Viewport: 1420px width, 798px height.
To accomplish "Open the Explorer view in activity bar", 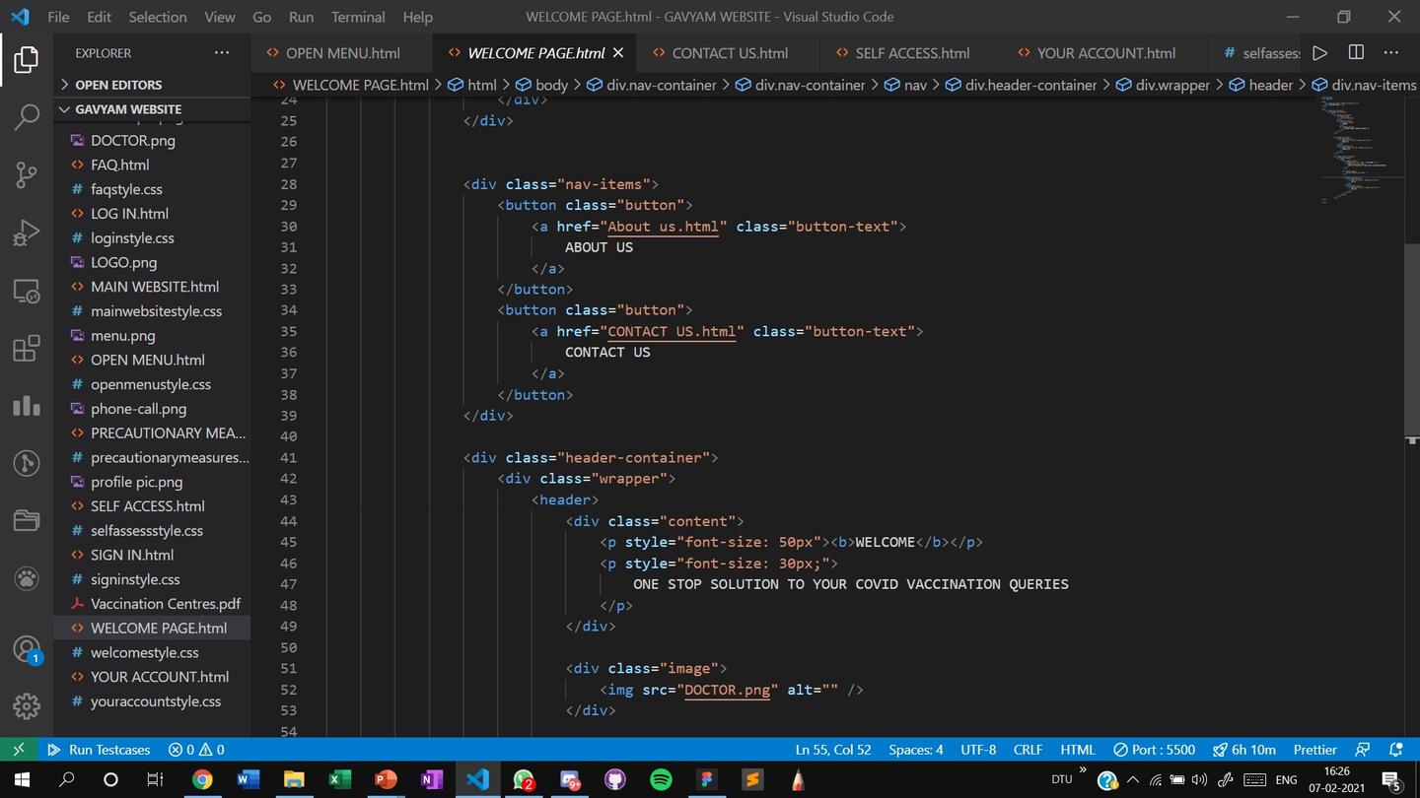I will [27, 60].
